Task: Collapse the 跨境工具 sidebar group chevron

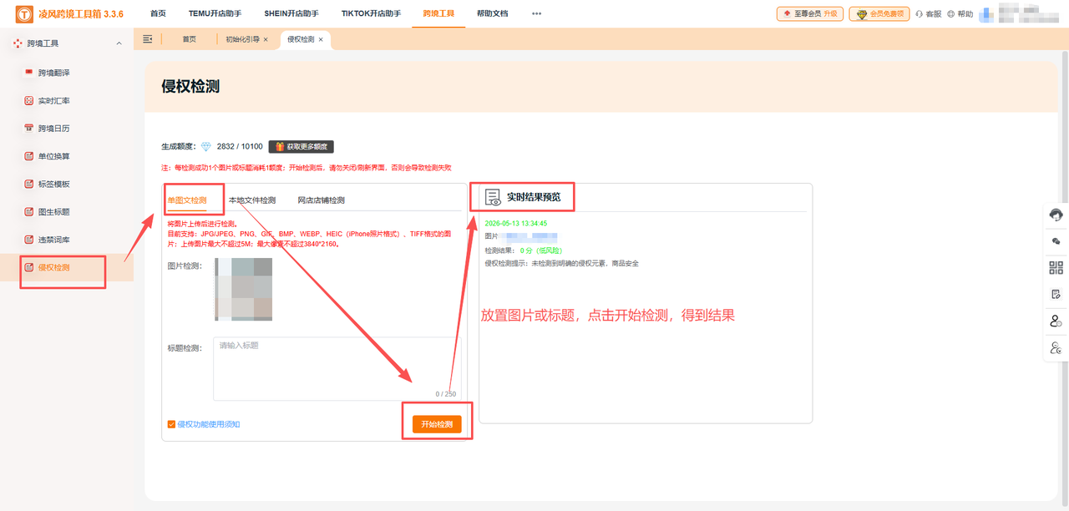Action: pyautogui.click(x=119, y=43)
